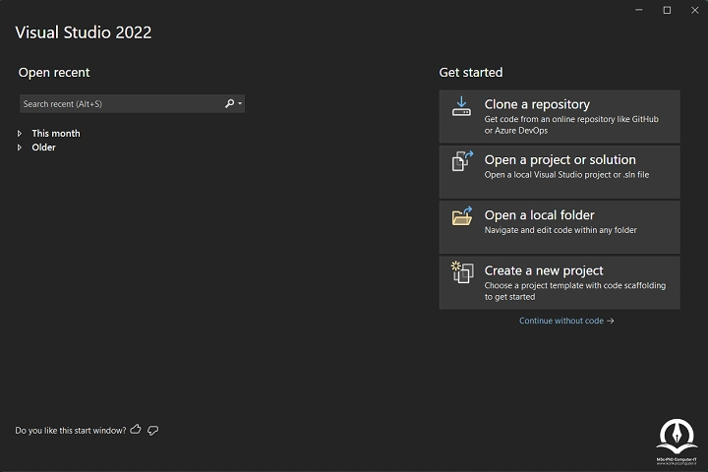Close the Visual Studio 2022 start window
The image size is (708, 472).
pos(695,10)
